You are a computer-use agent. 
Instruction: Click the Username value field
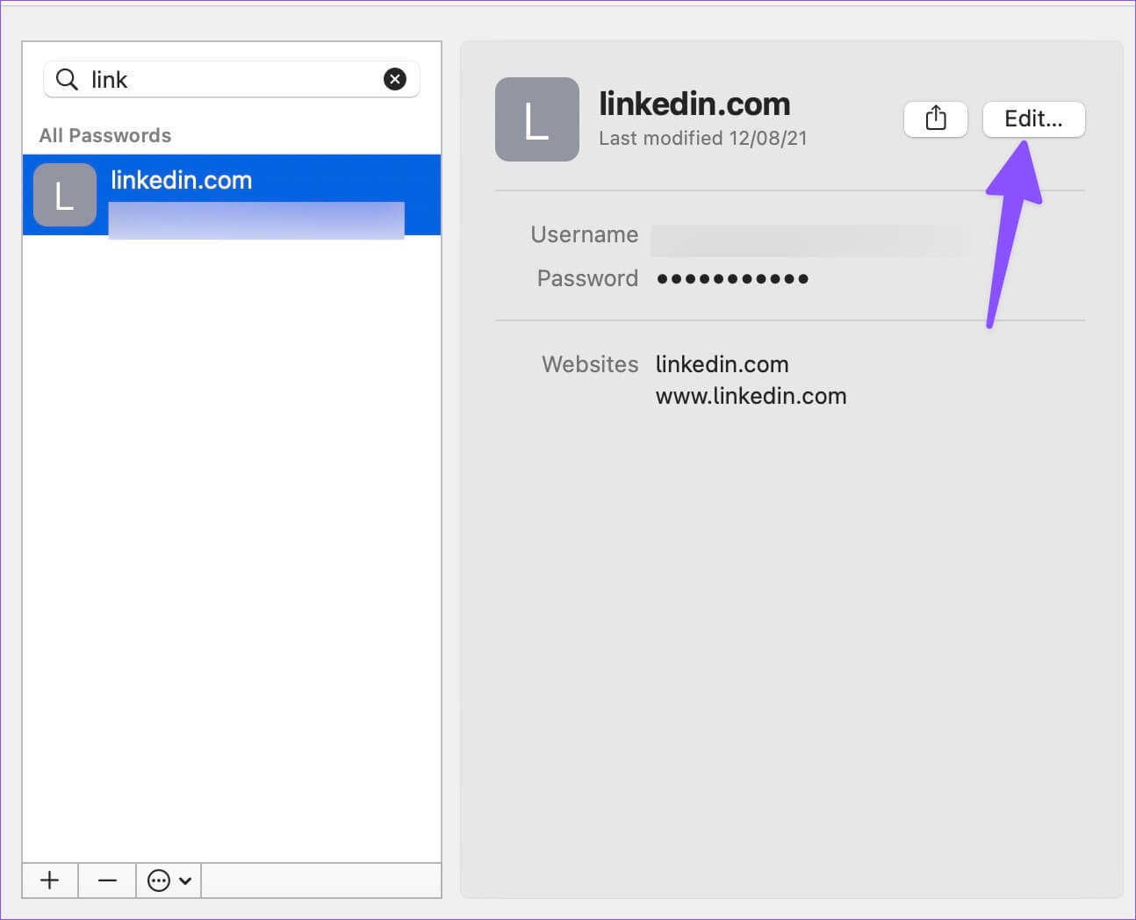(810, 240)
